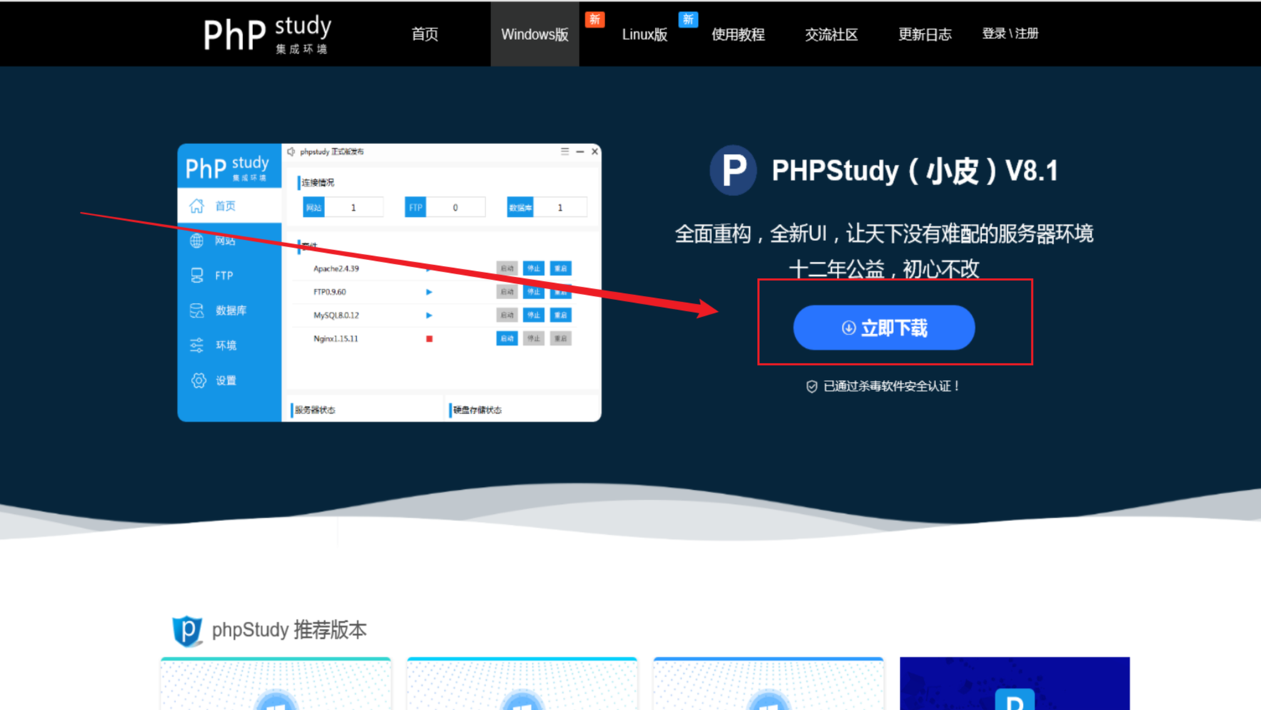The width and height of the screenshot is (1261, 710).
Task: Open the Linux版 menu item
Action: (644, 34)
